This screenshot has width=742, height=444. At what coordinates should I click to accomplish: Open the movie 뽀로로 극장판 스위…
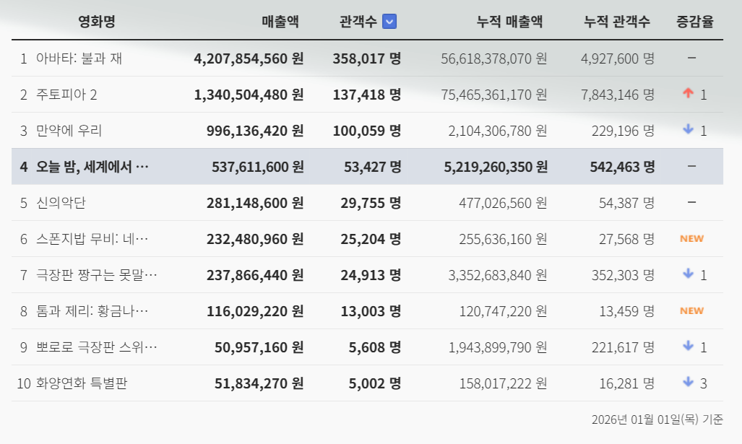(97, 347)
